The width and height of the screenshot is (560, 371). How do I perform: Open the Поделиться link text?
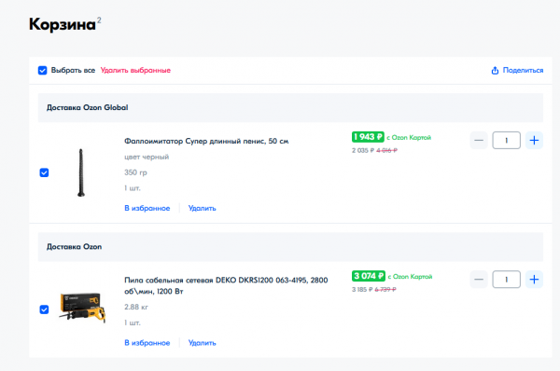(x=523, y=70)
